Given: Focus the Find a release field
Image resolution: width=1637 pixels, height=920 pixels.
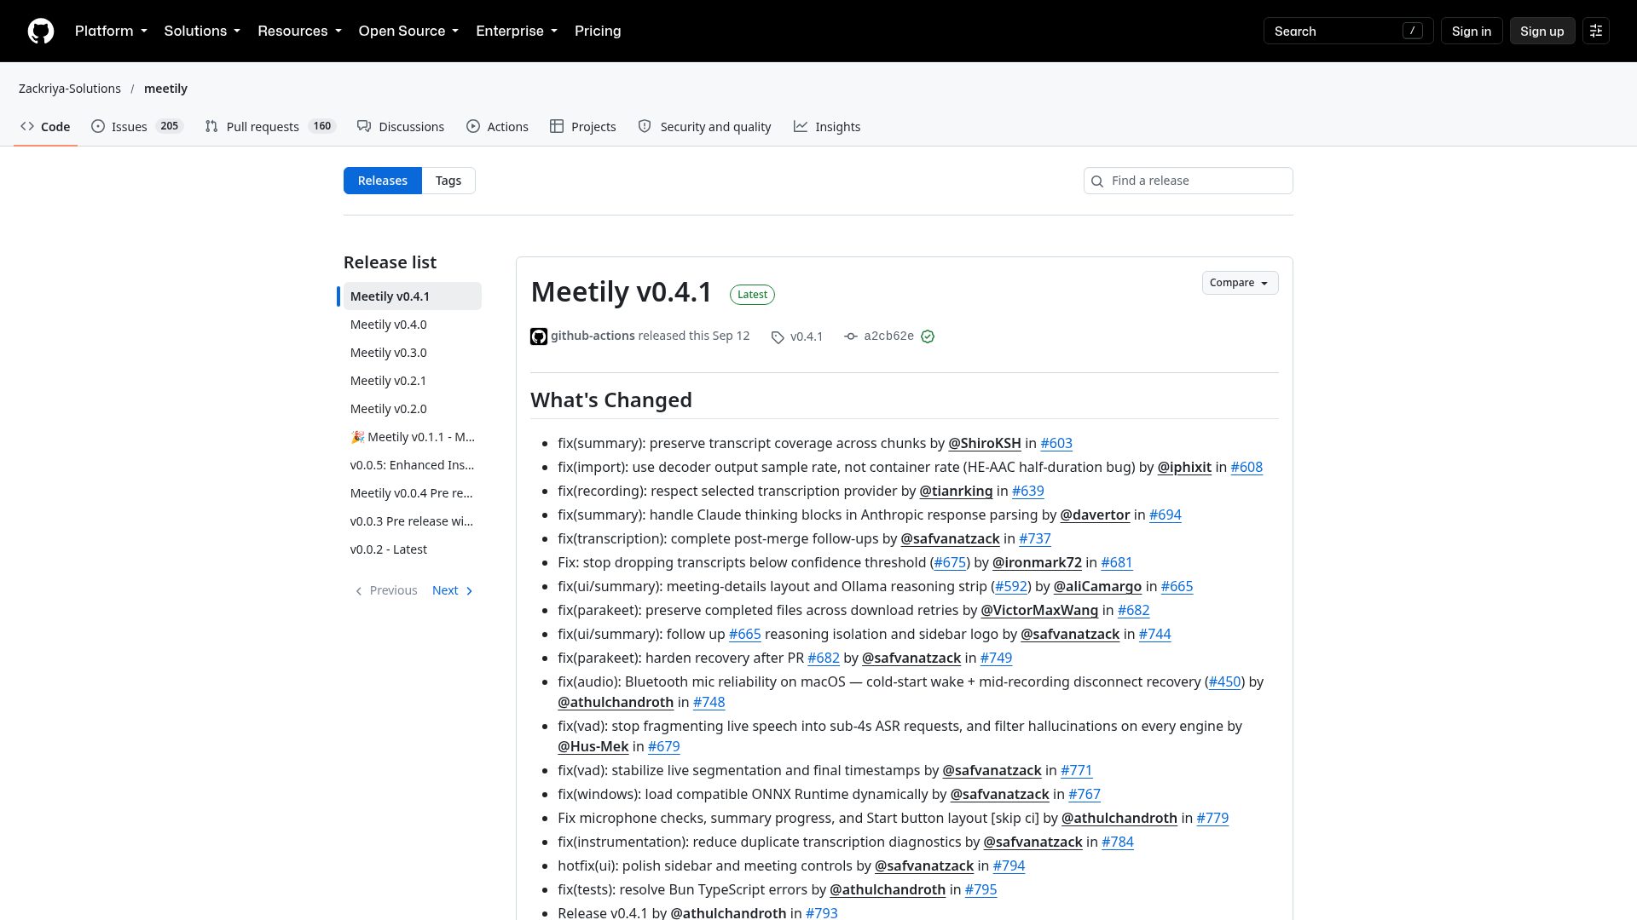Looking at the screenshot, I should (1188, 181).
